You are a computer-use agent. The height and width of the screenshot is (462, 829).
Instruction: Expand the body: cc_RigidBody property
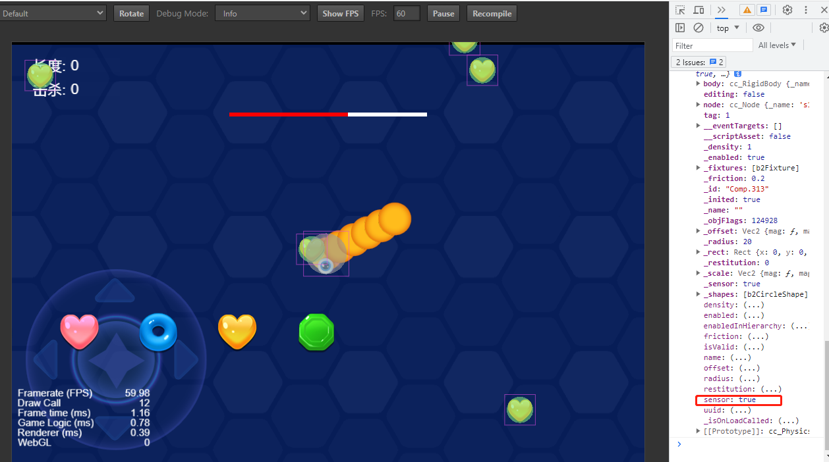699,84
